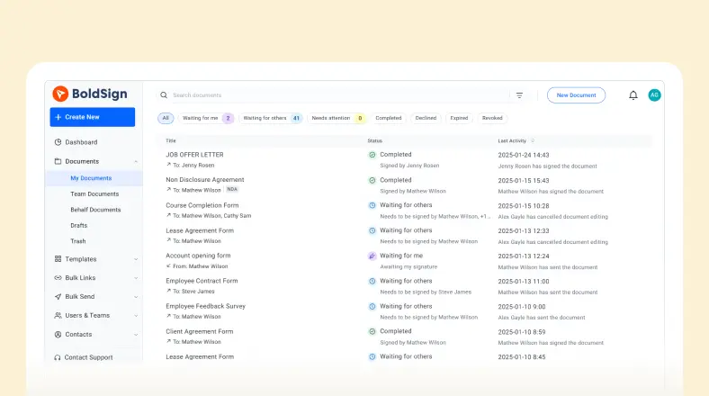Show only Completed documents
The width and height of the screenshot is (709, 396).
pyautogui.click(x=389, y=118)
